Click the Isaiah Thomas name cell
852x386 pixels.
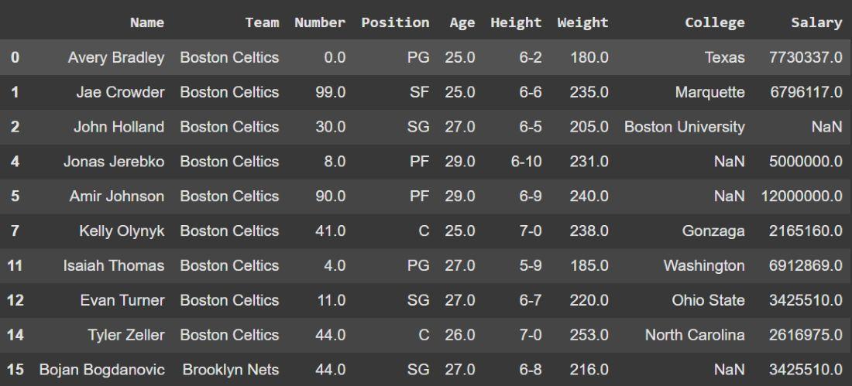pos(114,265)
